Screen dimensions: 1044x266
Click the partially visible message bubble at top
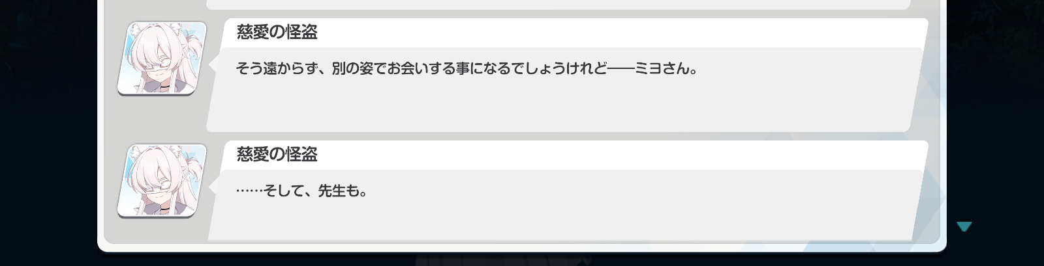558,4
